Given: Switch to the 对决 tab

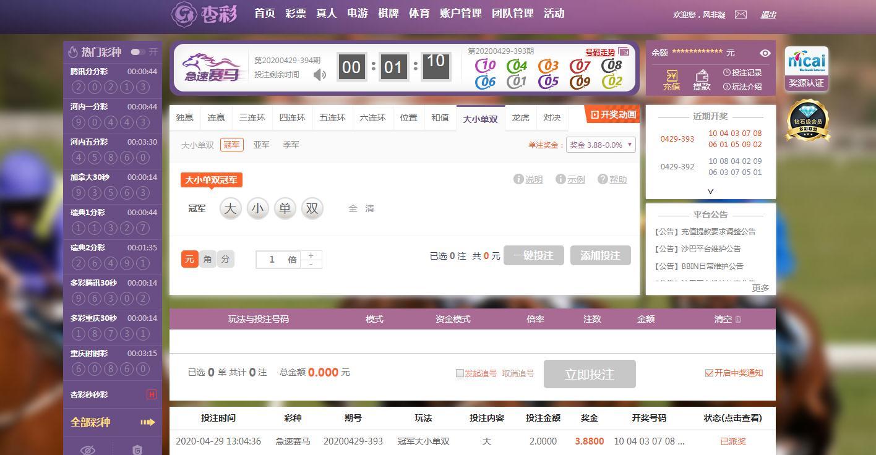Looking at the screenshot, I should 552,117.
